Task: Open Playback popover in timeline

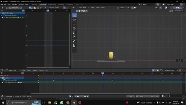Action: 10,96
